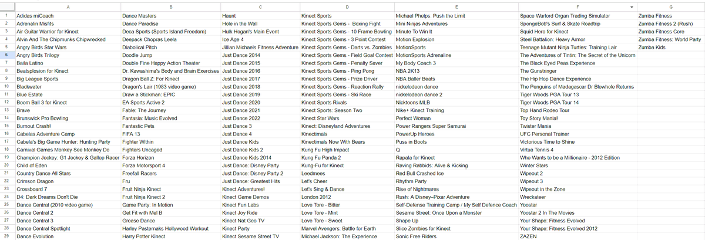Select the 'Crimson Dragon' cell
Viewport: 705px width, 240px height.
68,181
